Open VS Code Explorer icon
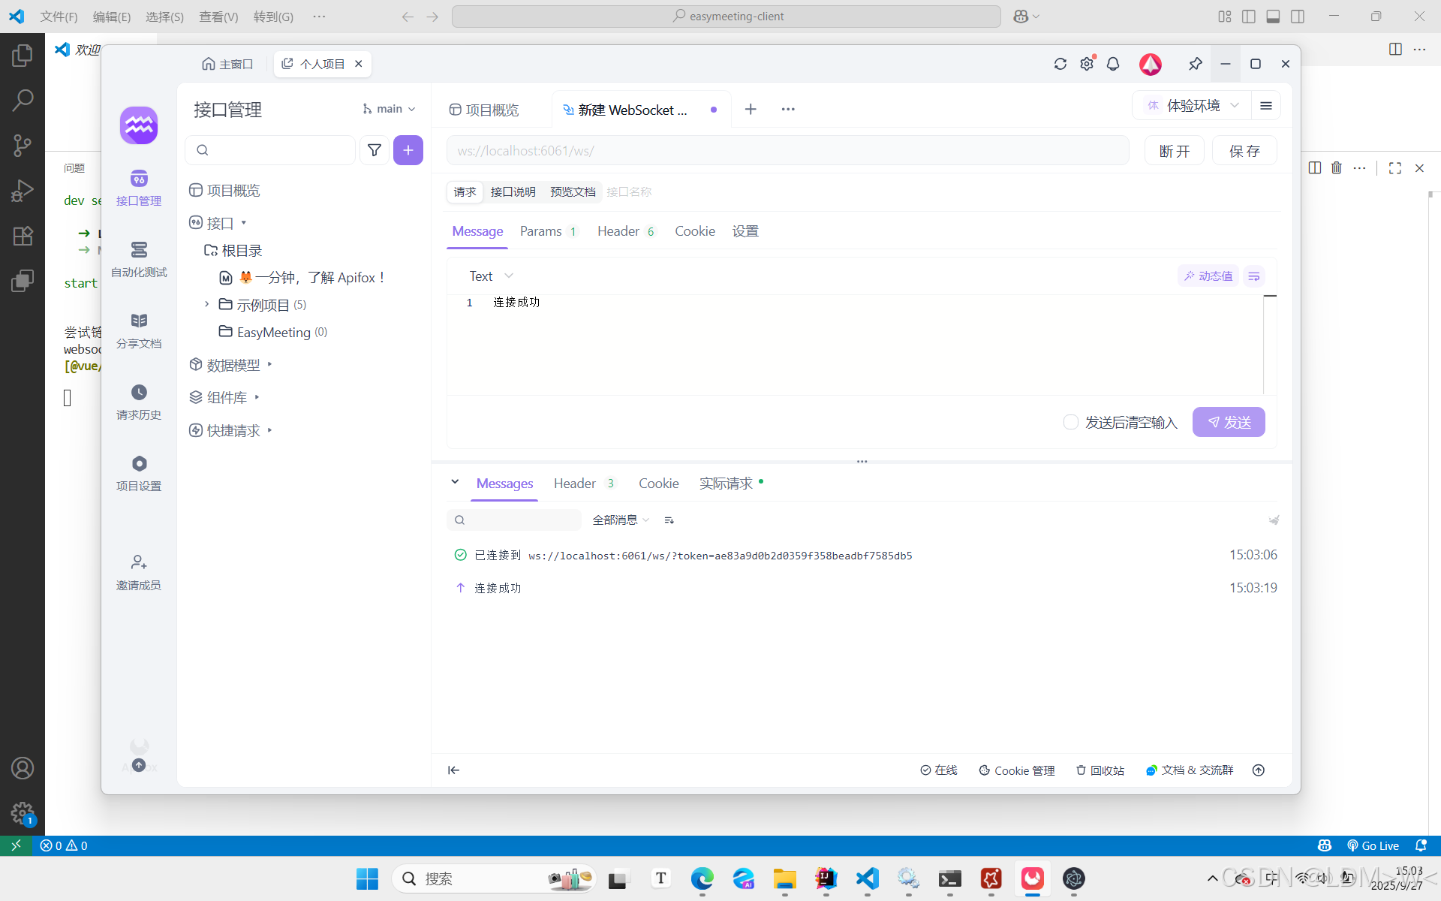This screenshot has width=1441, height=901. [x=23, y=55]
